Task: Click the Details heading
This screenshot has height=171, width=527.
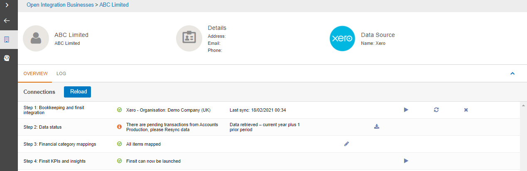Action: point(217,28)
